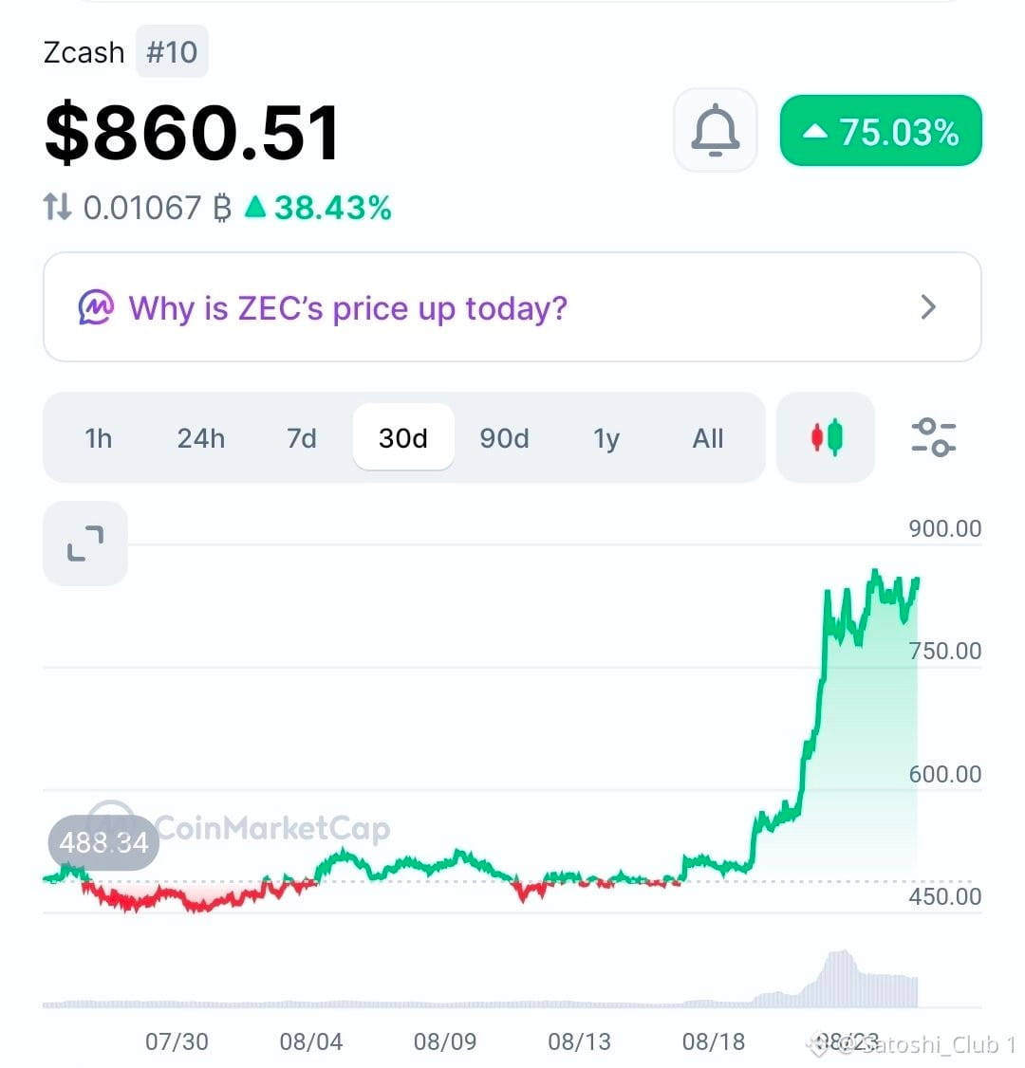Switch chart to 90d range
Image resolution: width=1025 pixels, height=1068 pixels.
(504, 438)
